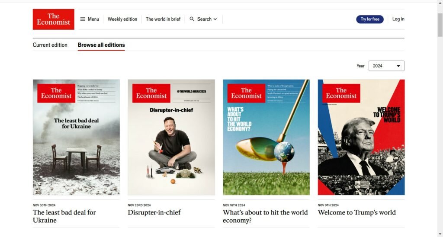Open the golf club world economy cover
The height and width of the screenshot is (237, 443).
(266, 137)
